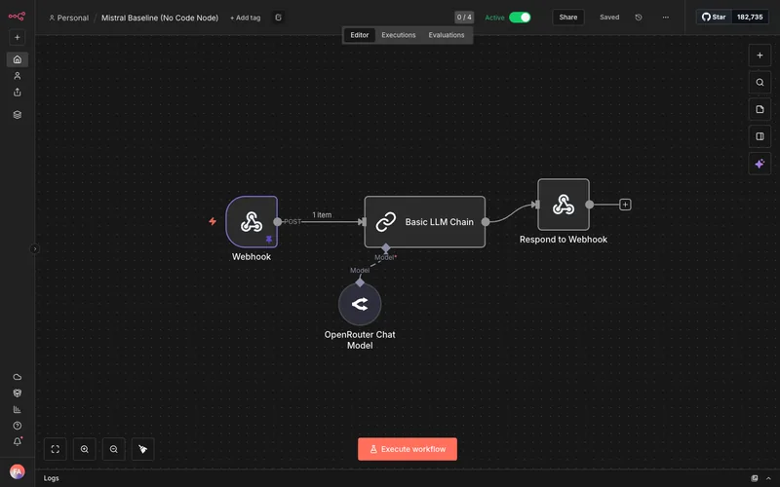This screenshot has width=780, height=487.
Task: Expand the collapsed sidebar arrow
Action: tap(34, 249)
